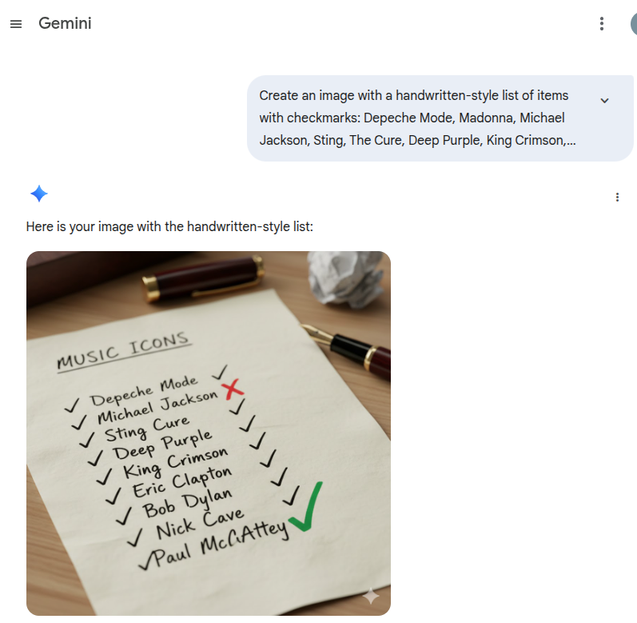Viewport: 637px width, 623px height.
Task: Open the response three-dot more options
Action: 617,197
